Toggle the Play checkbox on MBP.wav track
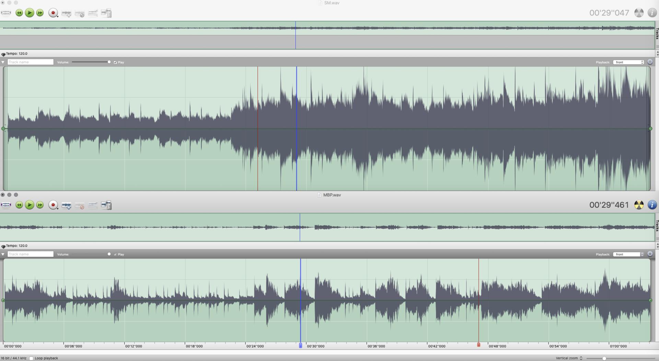 [x=115, y=254]
